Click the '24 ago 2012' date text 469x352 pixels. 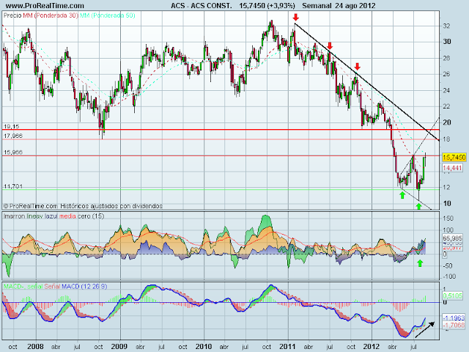click(x=355, y=6)
